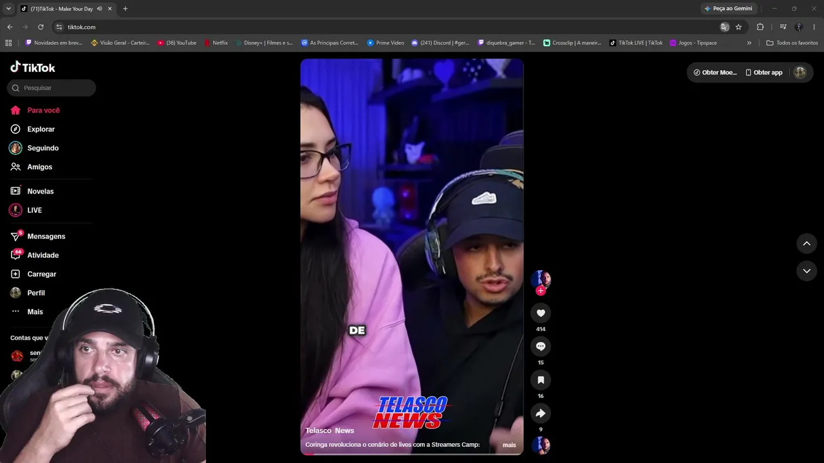
Task: Open a new browser tab
Action: click(x=125, y=9)
